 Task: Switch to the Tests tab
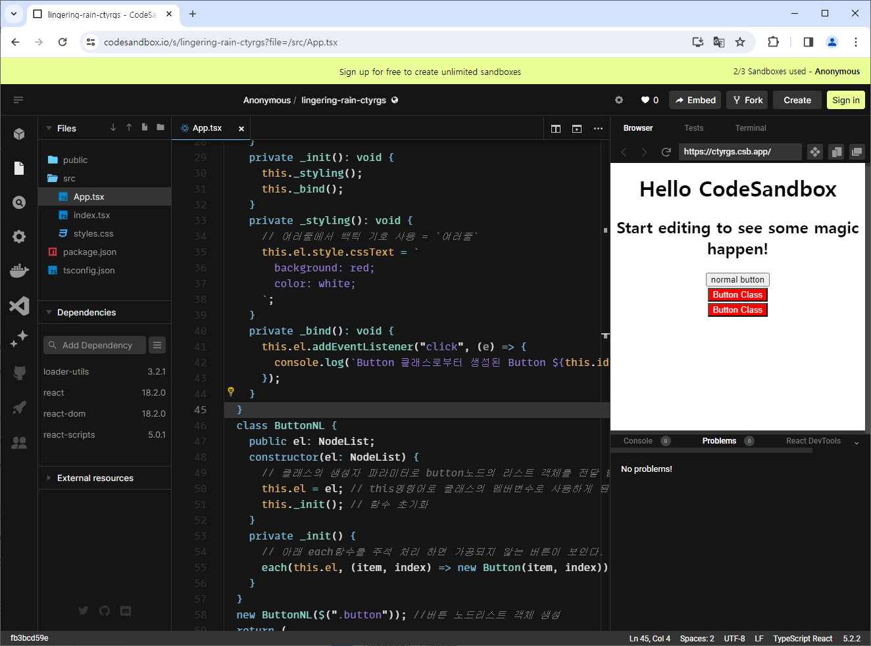pyautogui.click(x=693, y=128)
